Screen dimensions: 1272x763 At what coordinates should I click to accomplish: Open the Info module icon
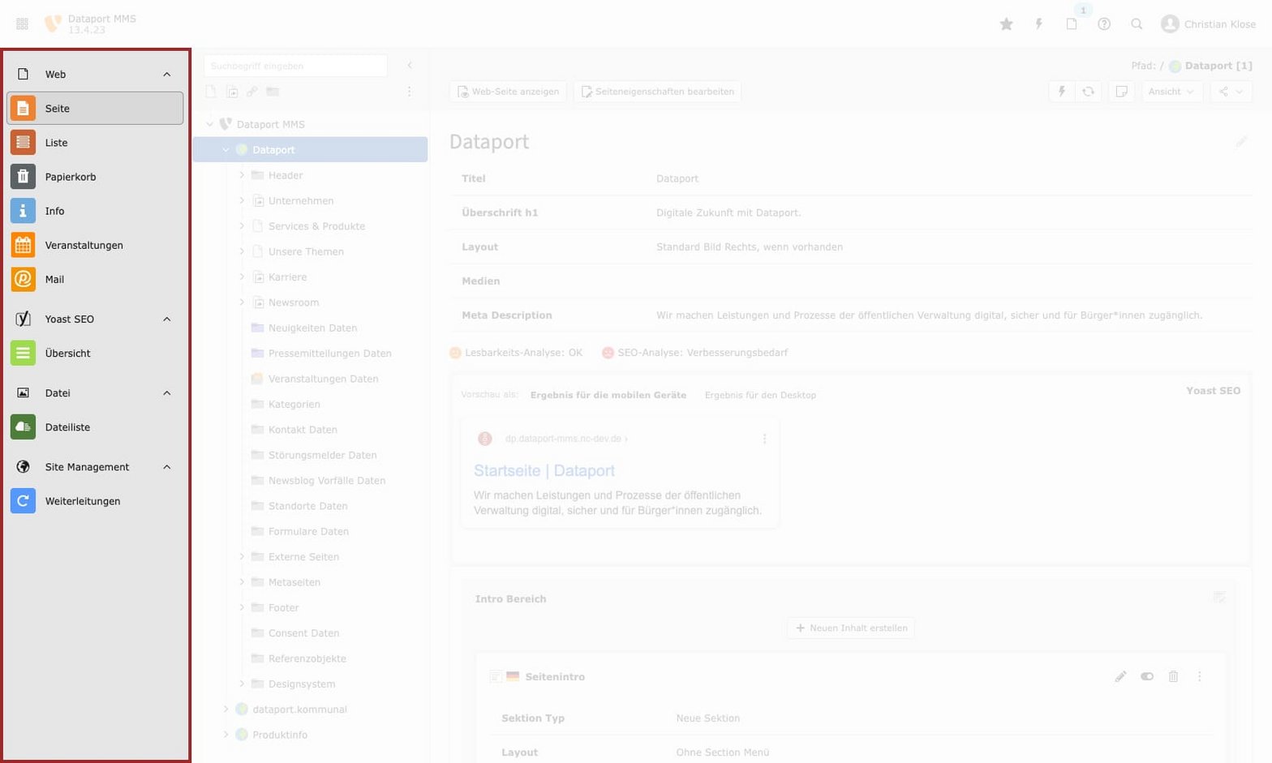[x=23, y=211]
